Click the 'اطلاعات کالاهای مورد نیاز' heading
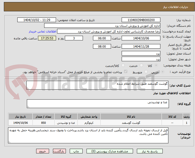 click(x=172, y=93)
